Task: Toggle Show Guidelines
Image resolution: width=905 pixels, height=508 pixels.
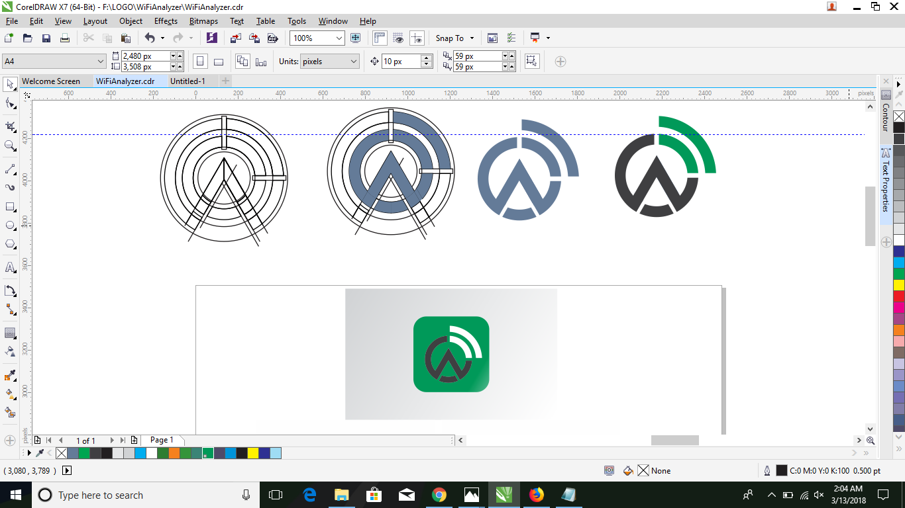Action: [417, 38]
